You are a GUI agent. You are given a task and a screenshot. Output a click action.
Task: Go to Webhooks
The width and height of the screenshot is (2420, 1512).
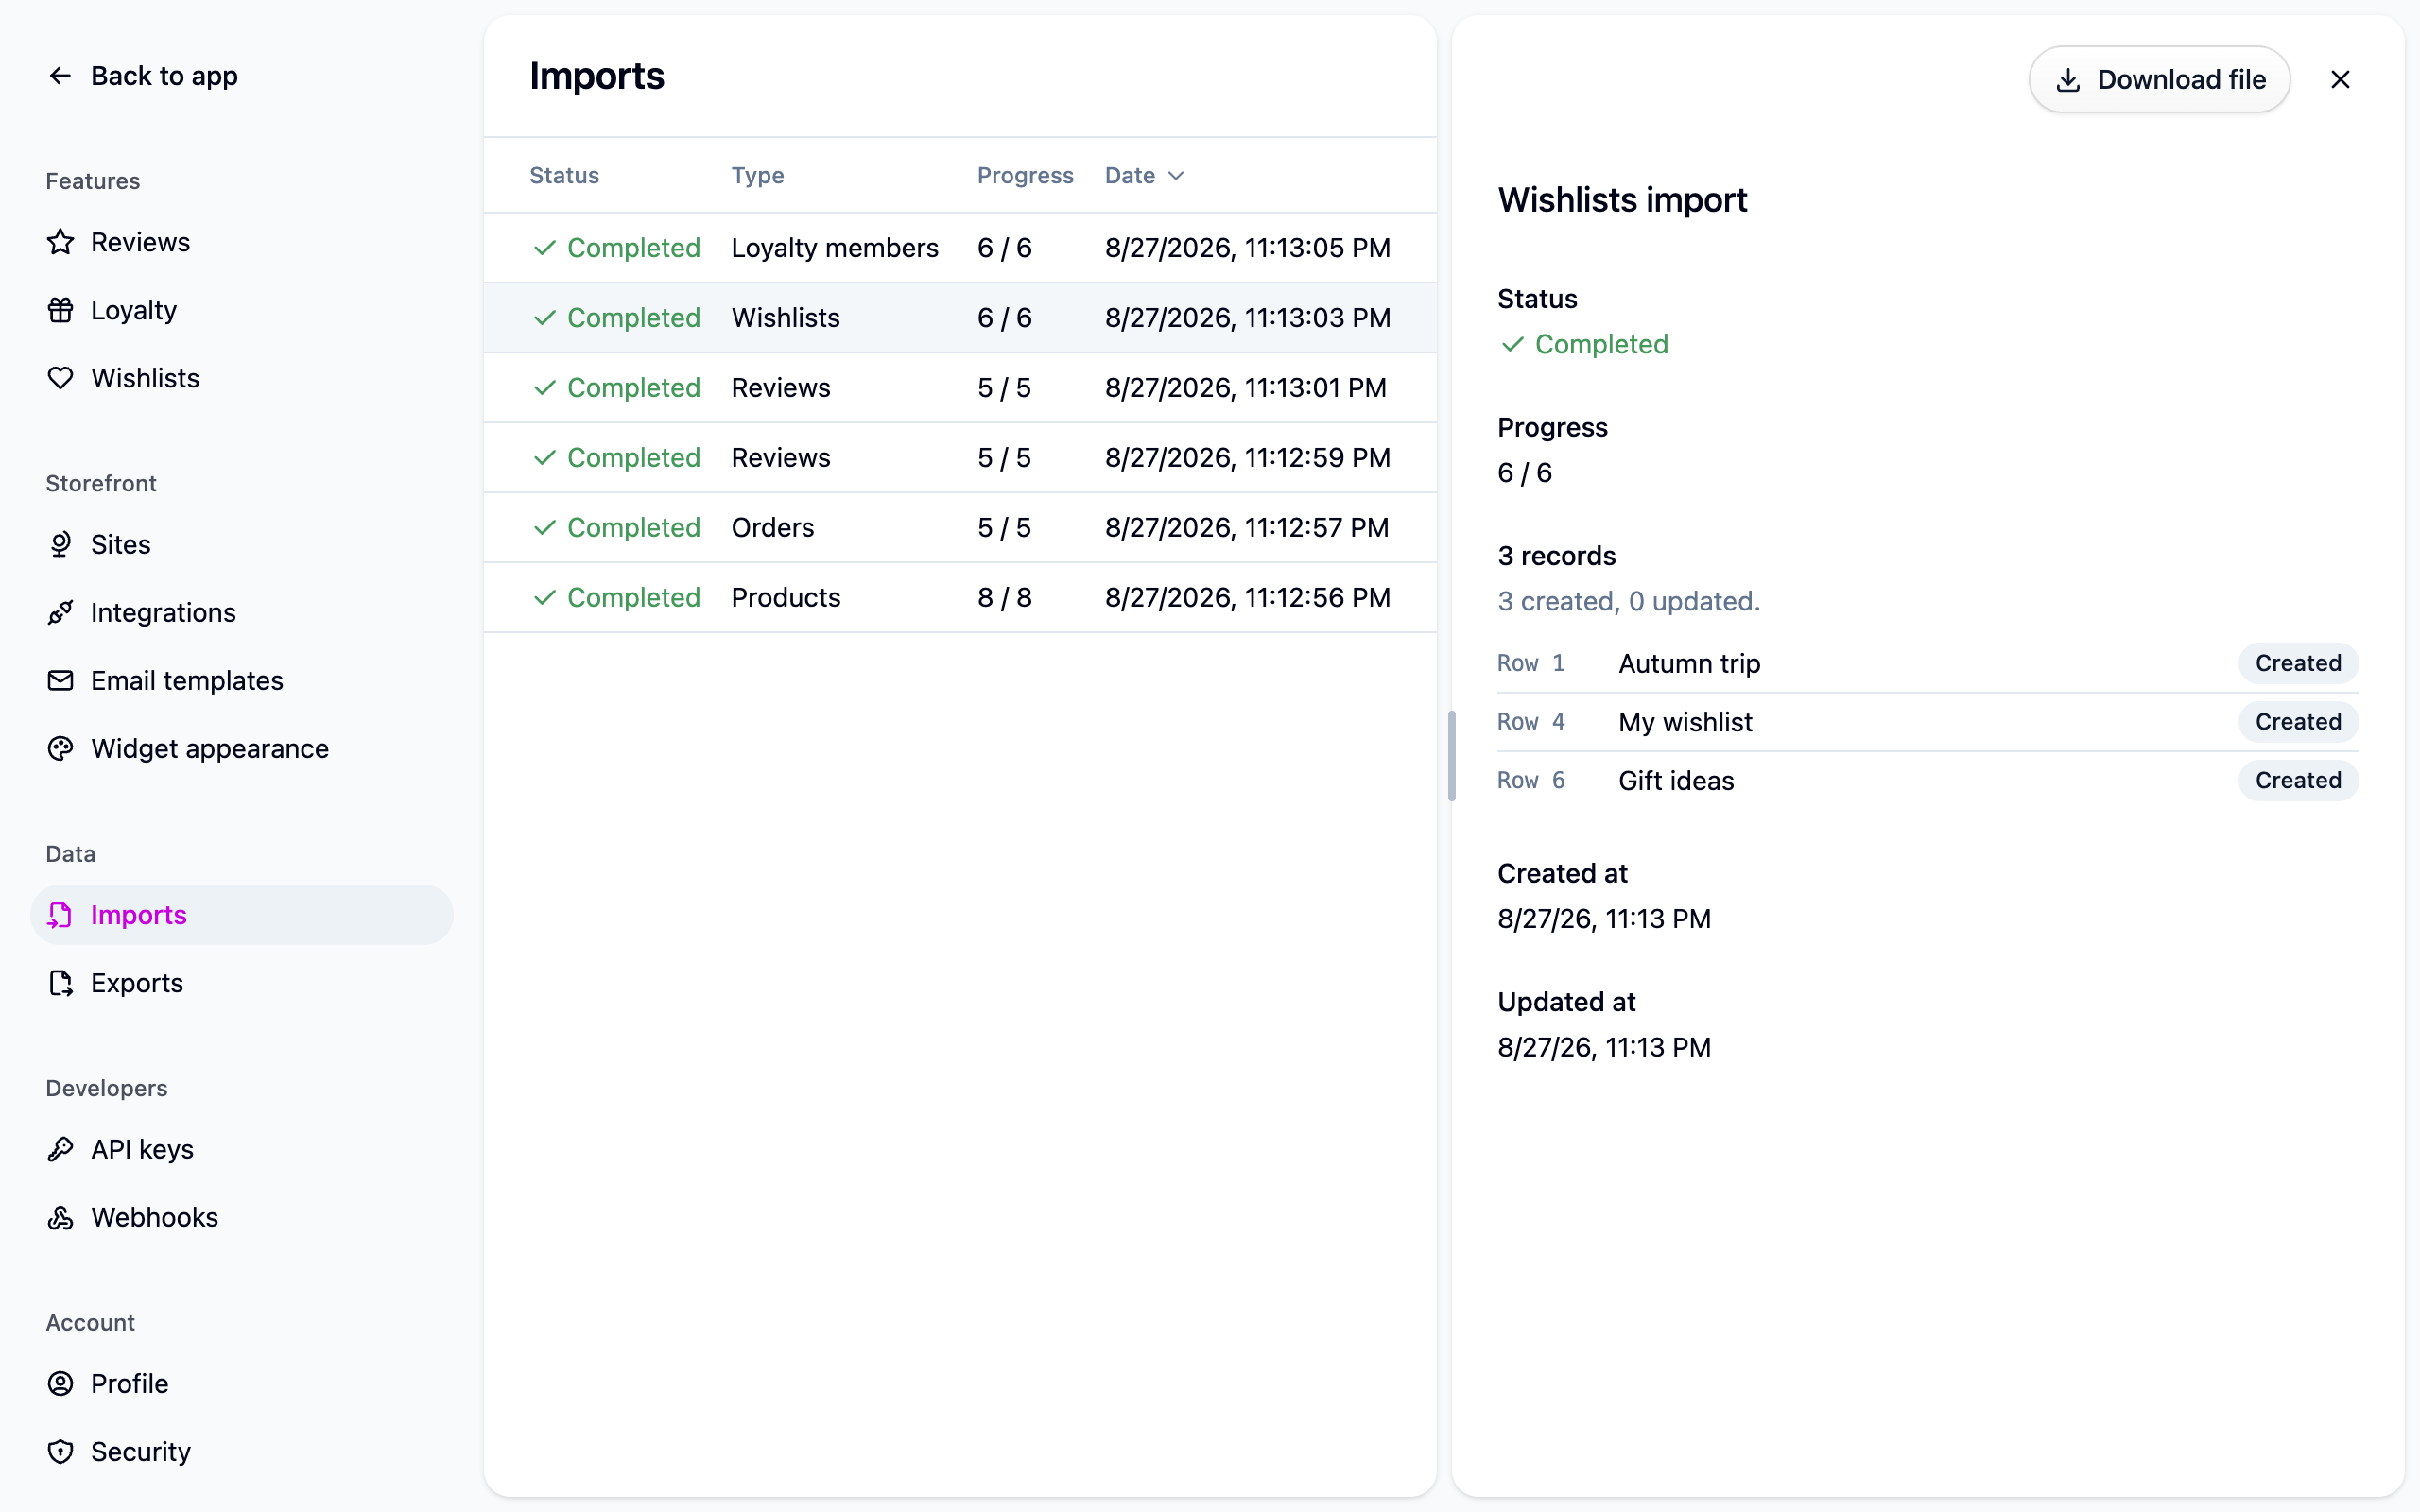(242, 1217)
